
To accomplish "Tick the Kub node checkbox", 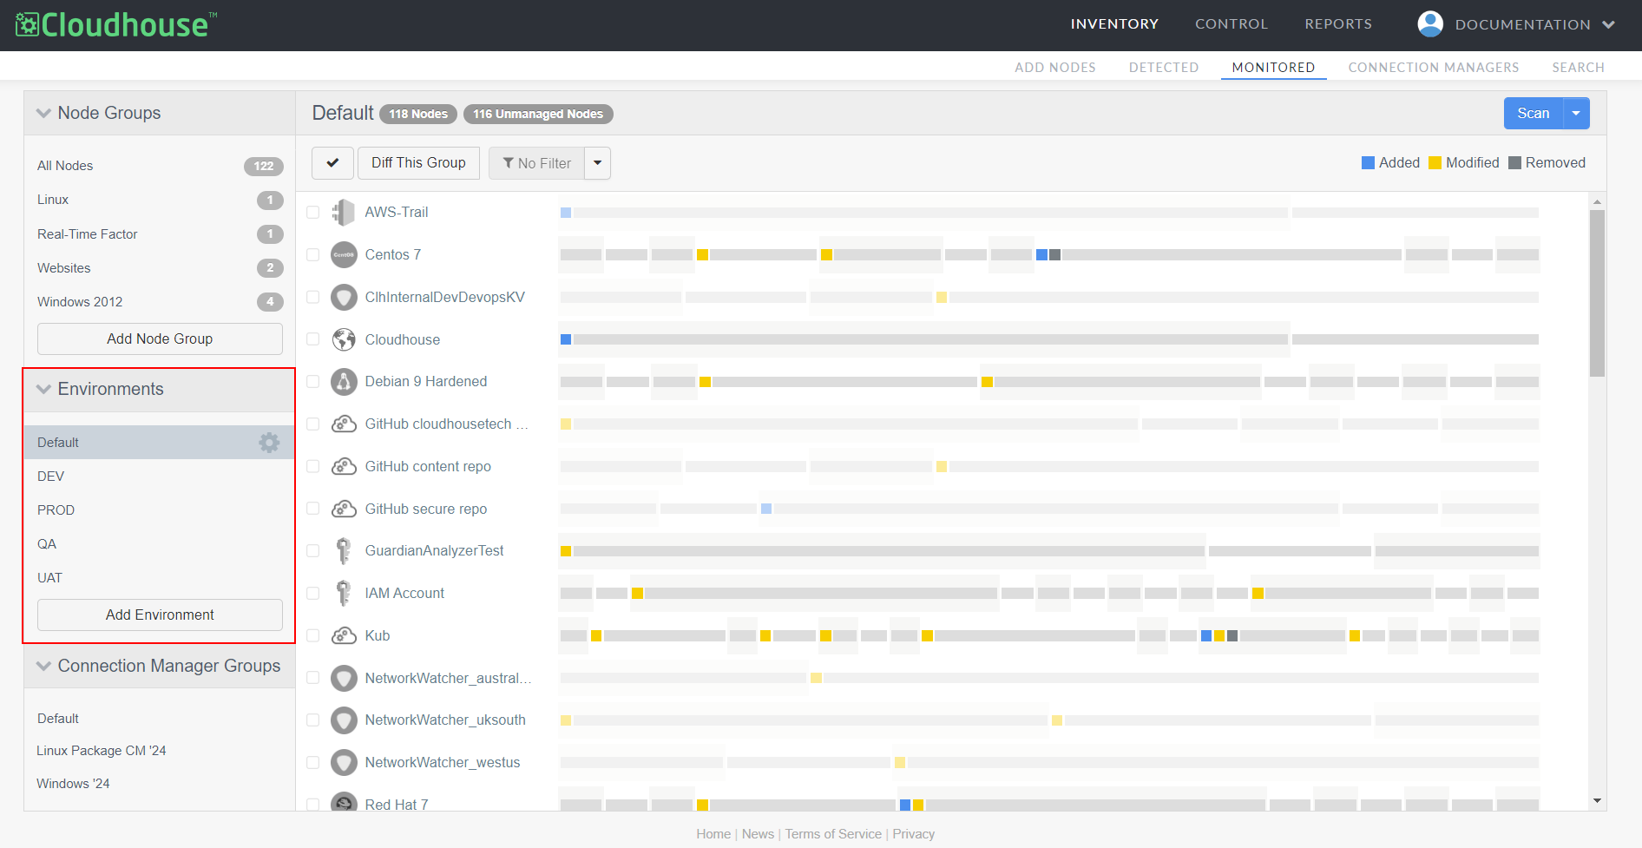I will click(313, 635).
